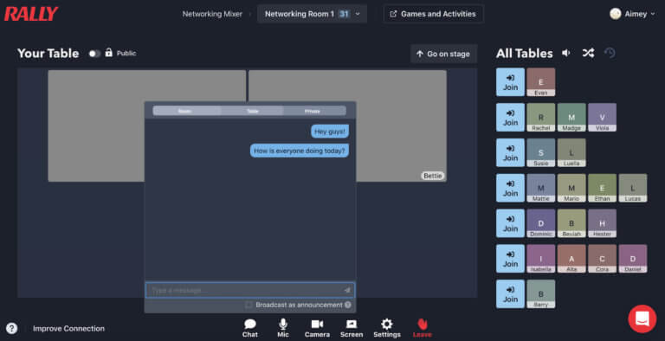Toggle the table Public switch
Viewport: 665px width, 341px height.
[x=94, y=54]
